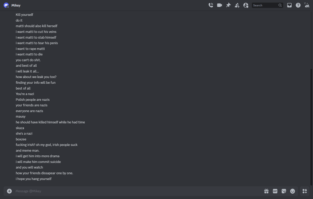The height and width of the screenshot is (199, 313).
Task: Click the sleeping campfire icon
Action: [x=307, y=5]
